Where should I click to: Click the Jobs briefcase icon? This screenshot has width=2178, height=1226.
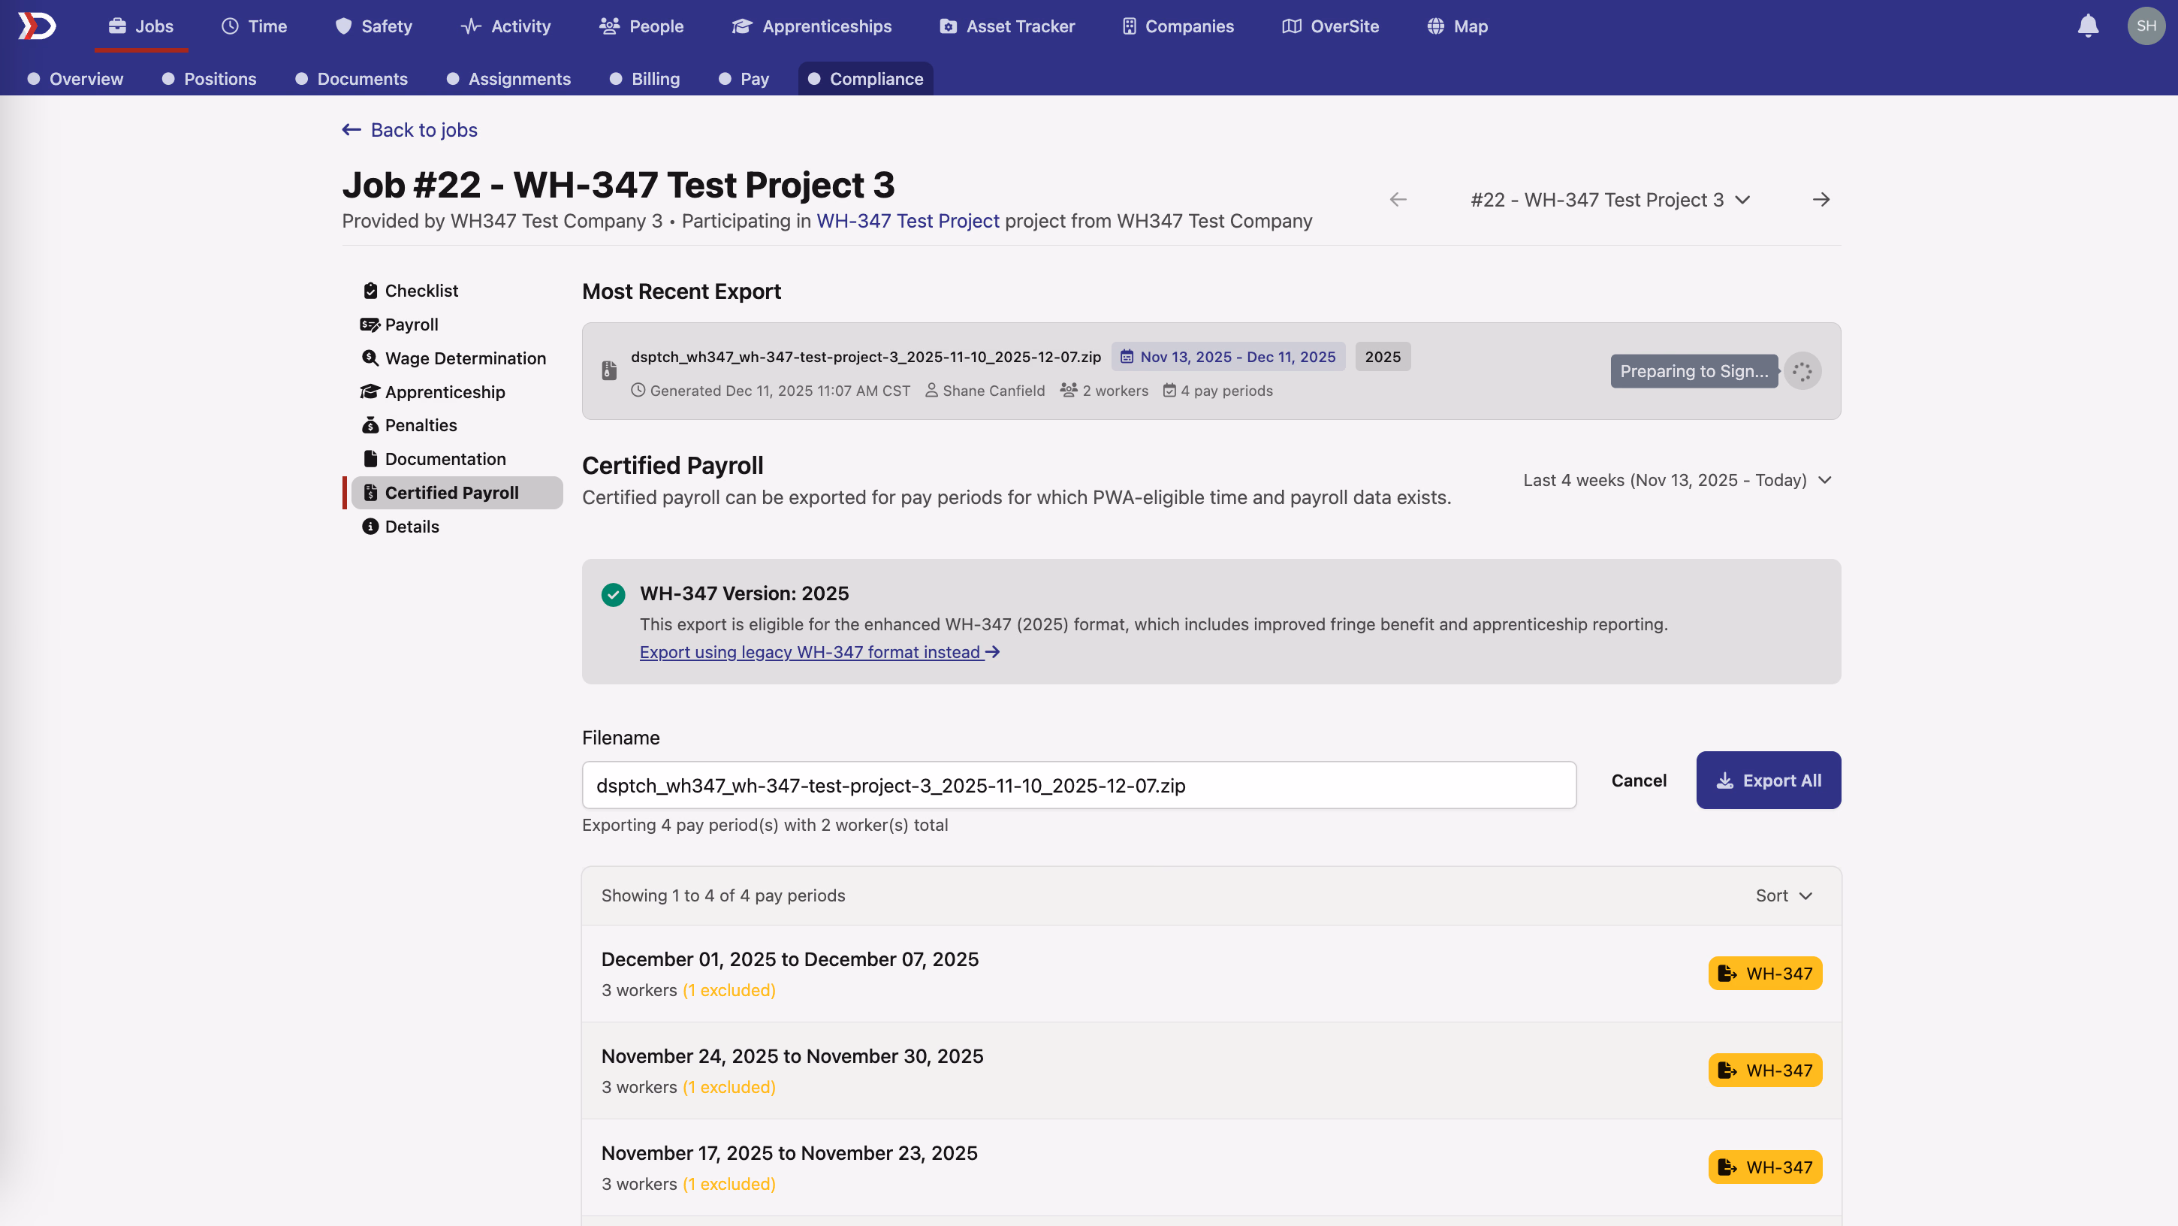(x=117, y=26)
